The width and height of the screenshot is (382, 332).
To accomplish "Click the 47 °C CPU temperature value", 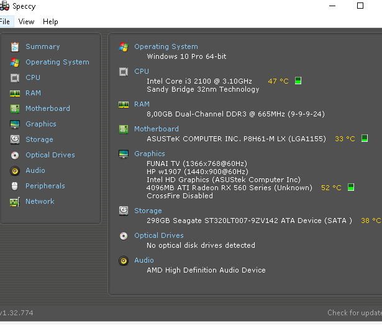I will 278,81.
